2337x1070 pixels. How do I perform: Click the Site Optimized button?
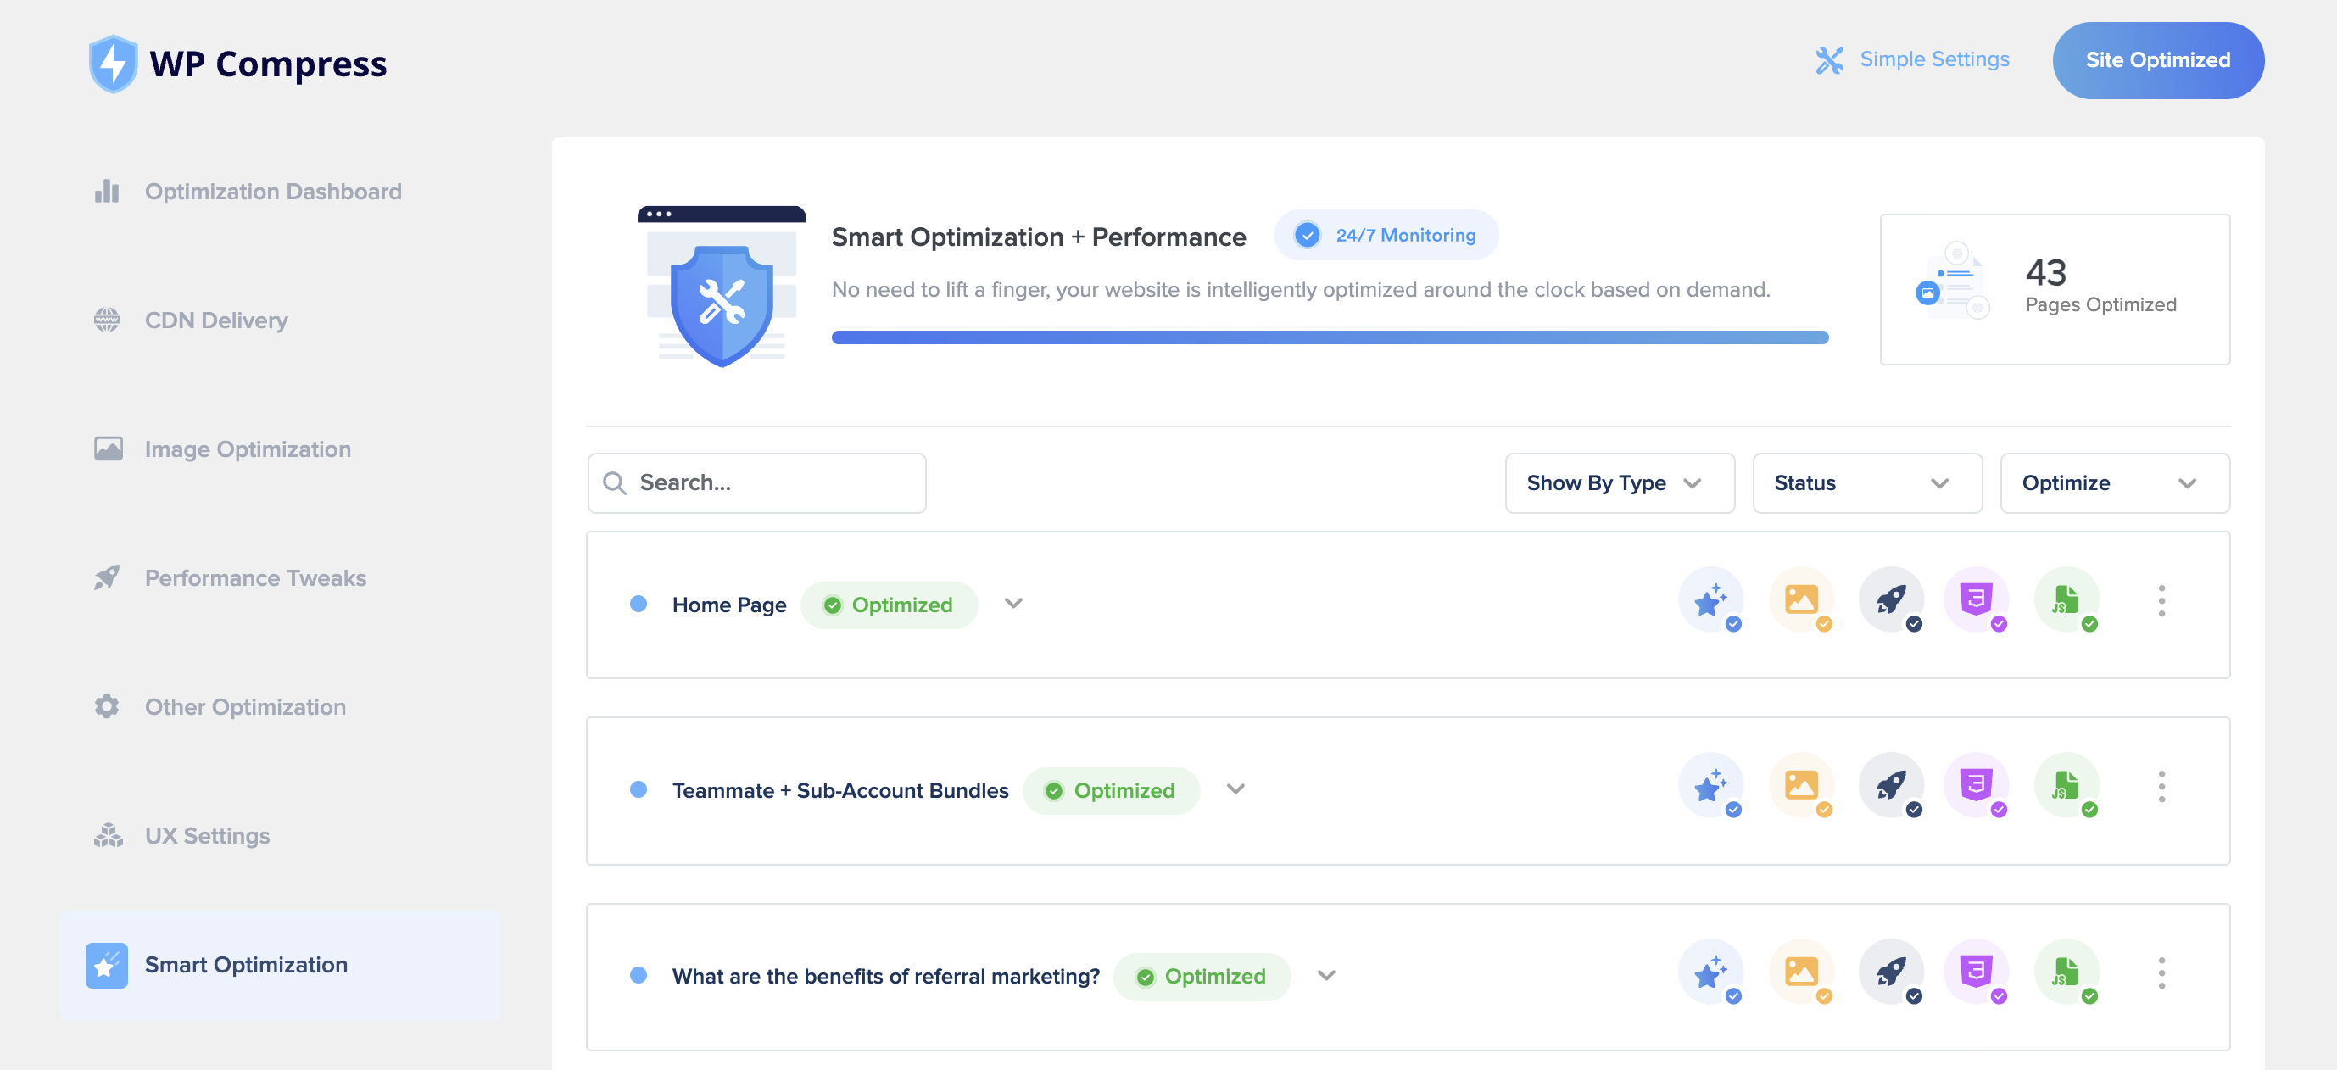click(x=2158, y=60)
